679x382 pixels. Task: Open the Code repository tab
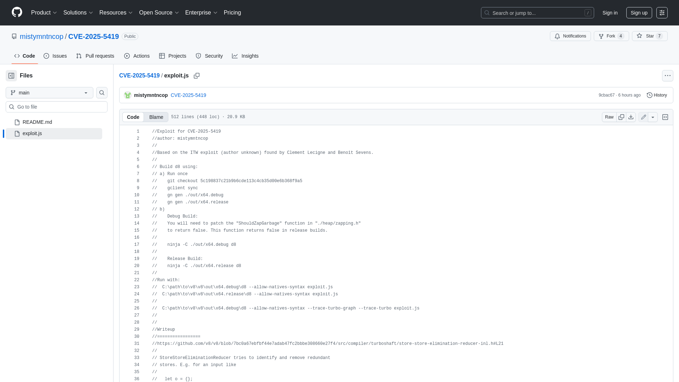pos(24,56)
